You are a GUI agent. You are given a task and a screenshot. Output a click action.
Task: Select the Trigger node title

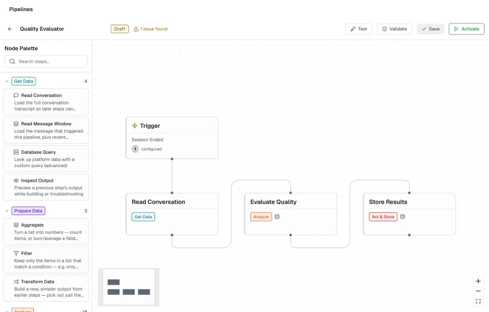point(150,126)
